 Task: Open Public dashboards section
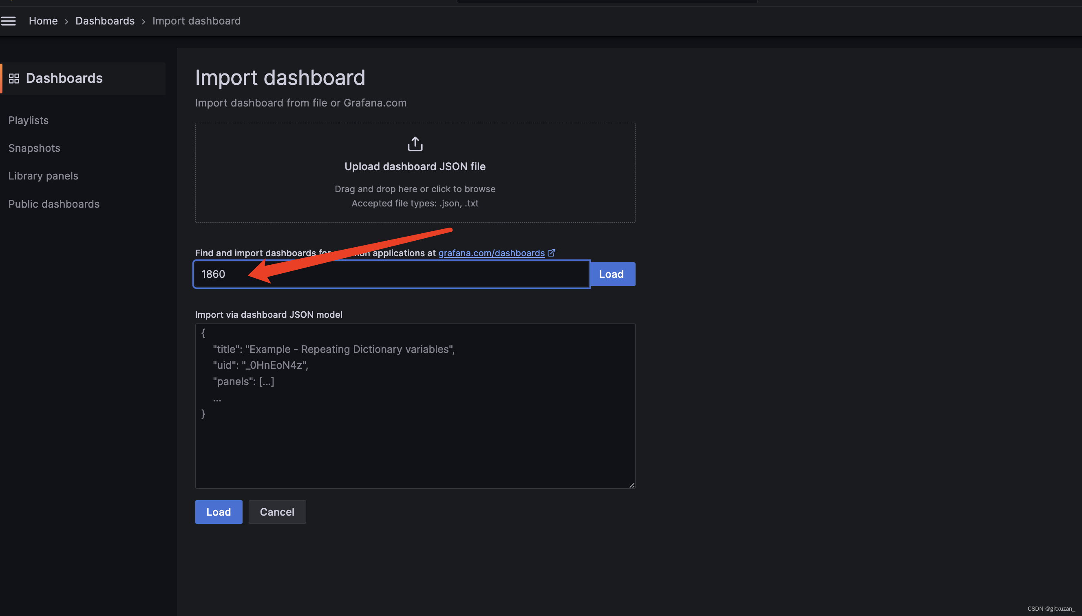pyautogui.click(x=54, y=204)
